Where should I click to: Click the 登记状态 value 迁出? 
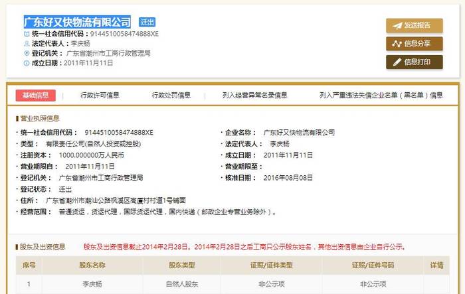tap(65, 189)
